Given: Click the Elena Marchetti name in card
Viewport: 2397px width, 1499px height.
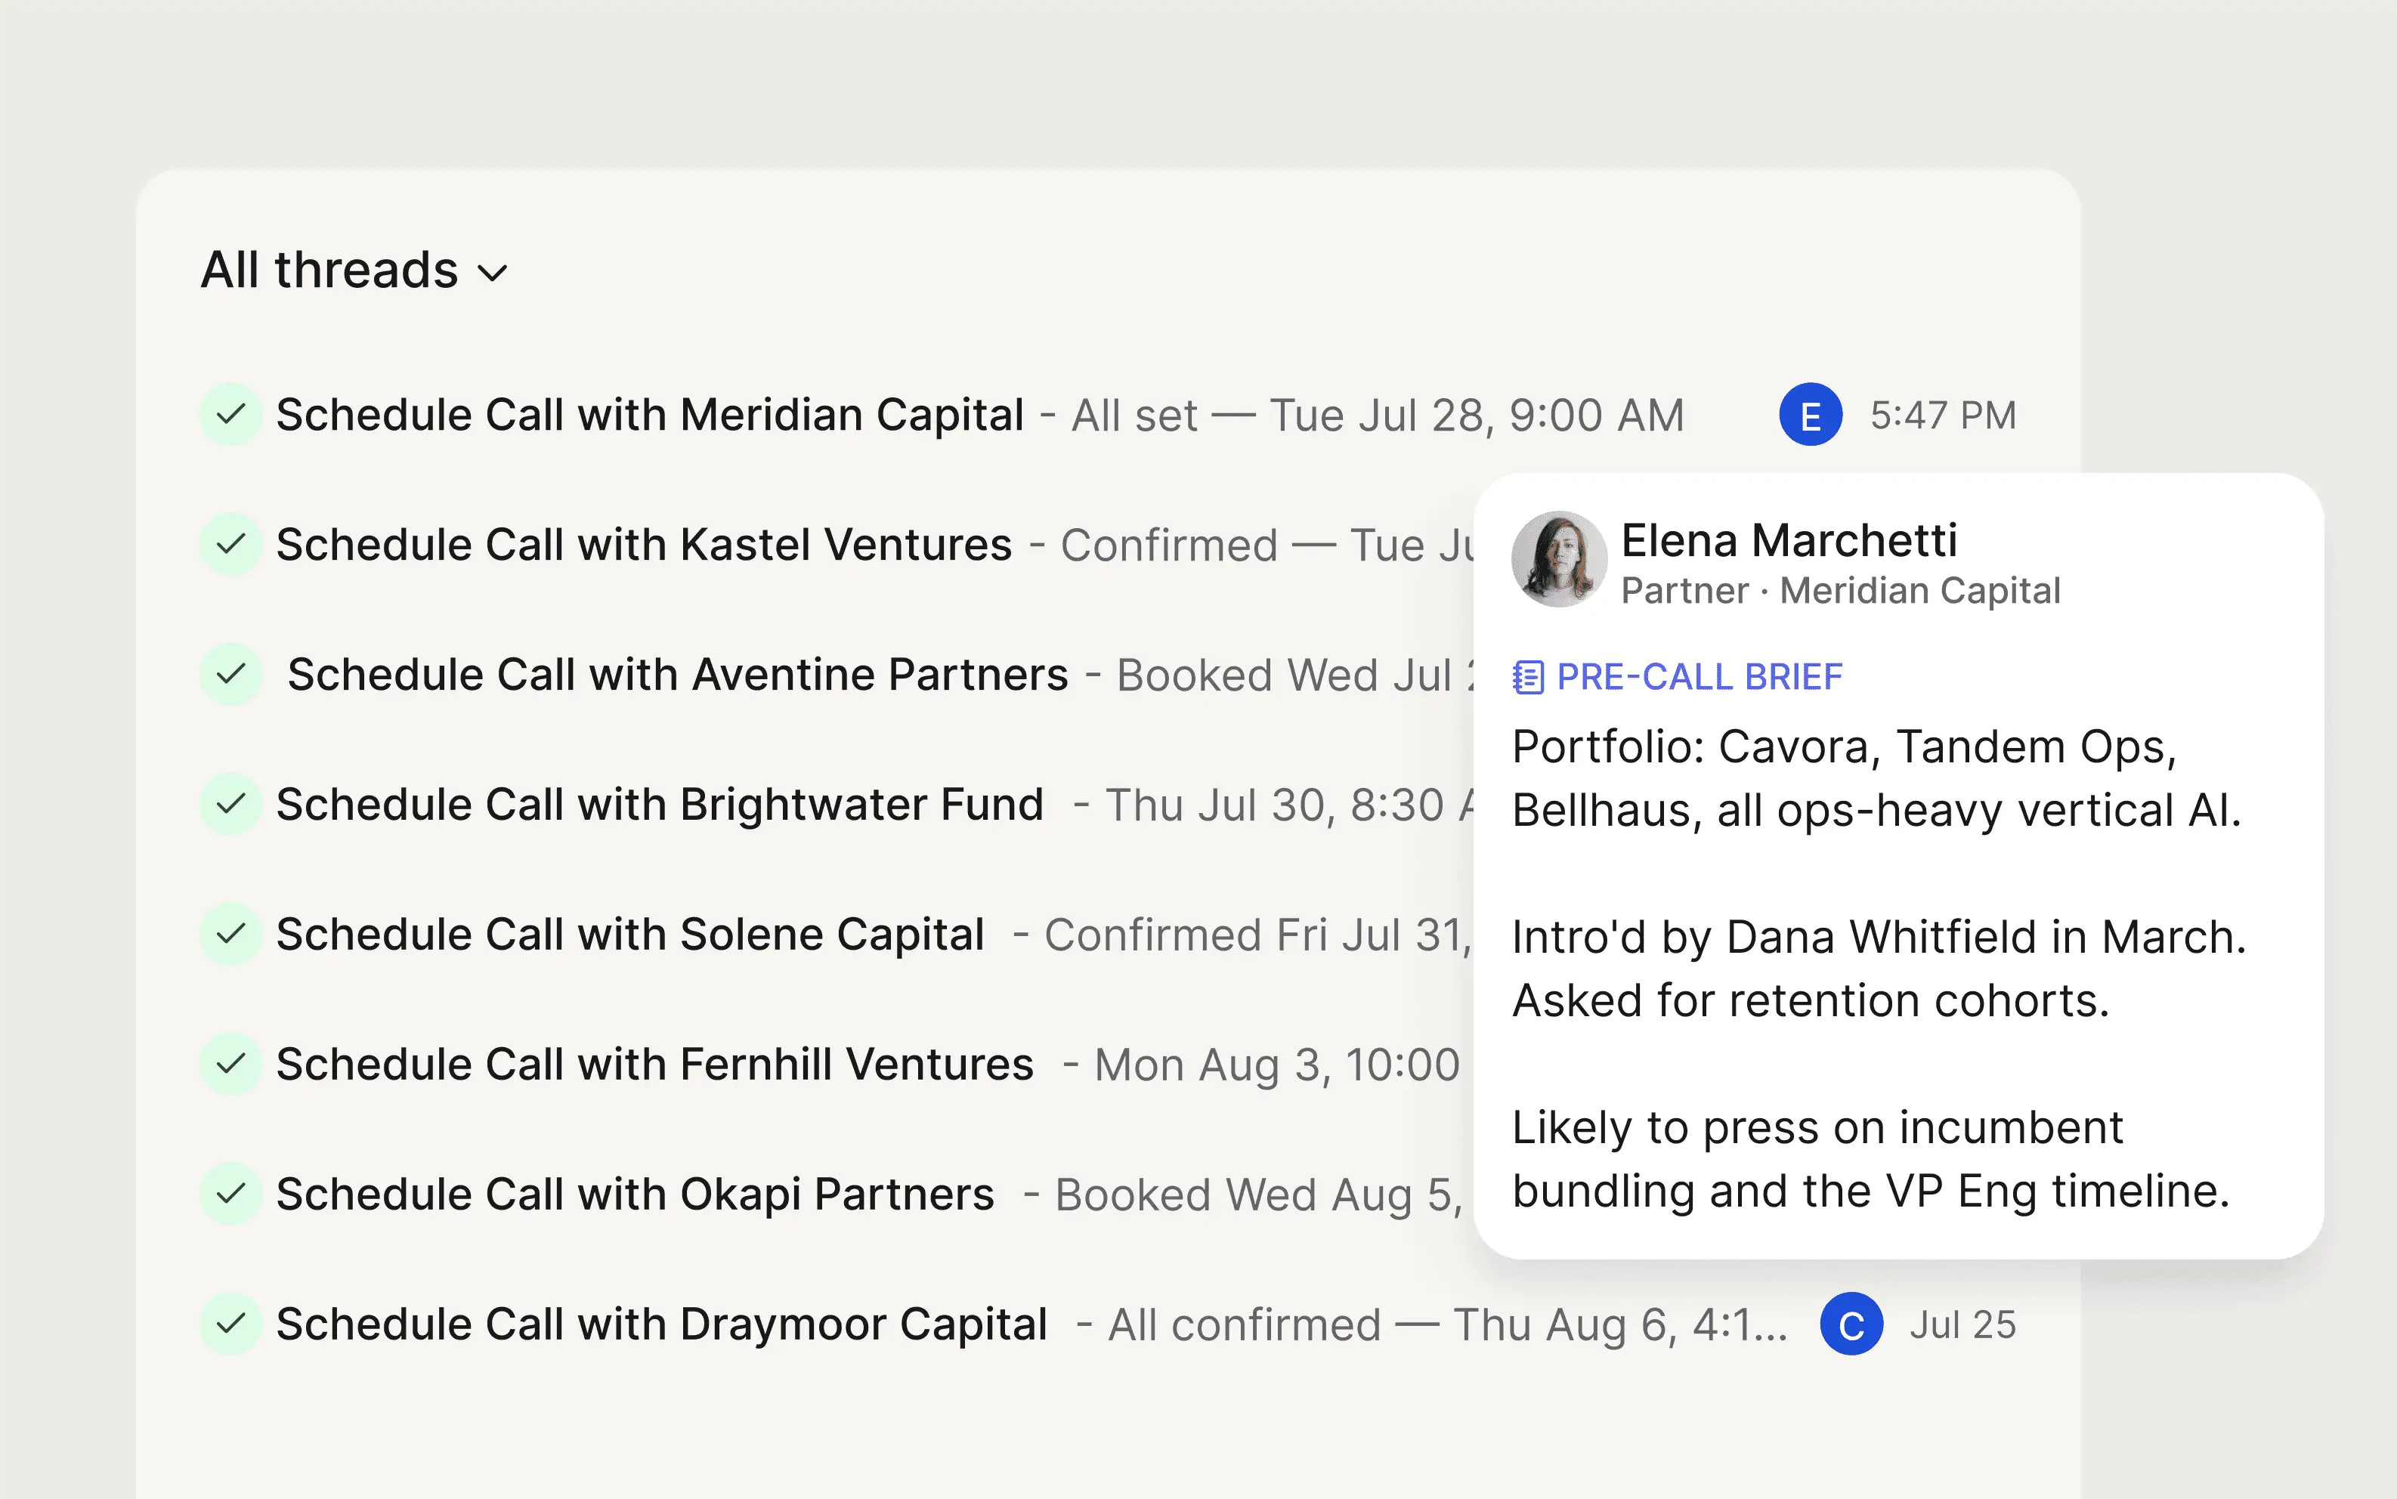Looking at the screenshot, I should [x=1789, y=540].
